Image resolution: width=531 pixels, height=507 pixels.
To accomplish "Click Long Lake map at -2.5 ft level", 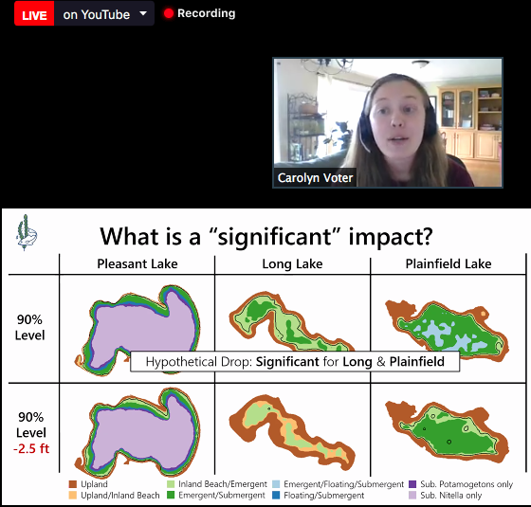I will 292,432.
